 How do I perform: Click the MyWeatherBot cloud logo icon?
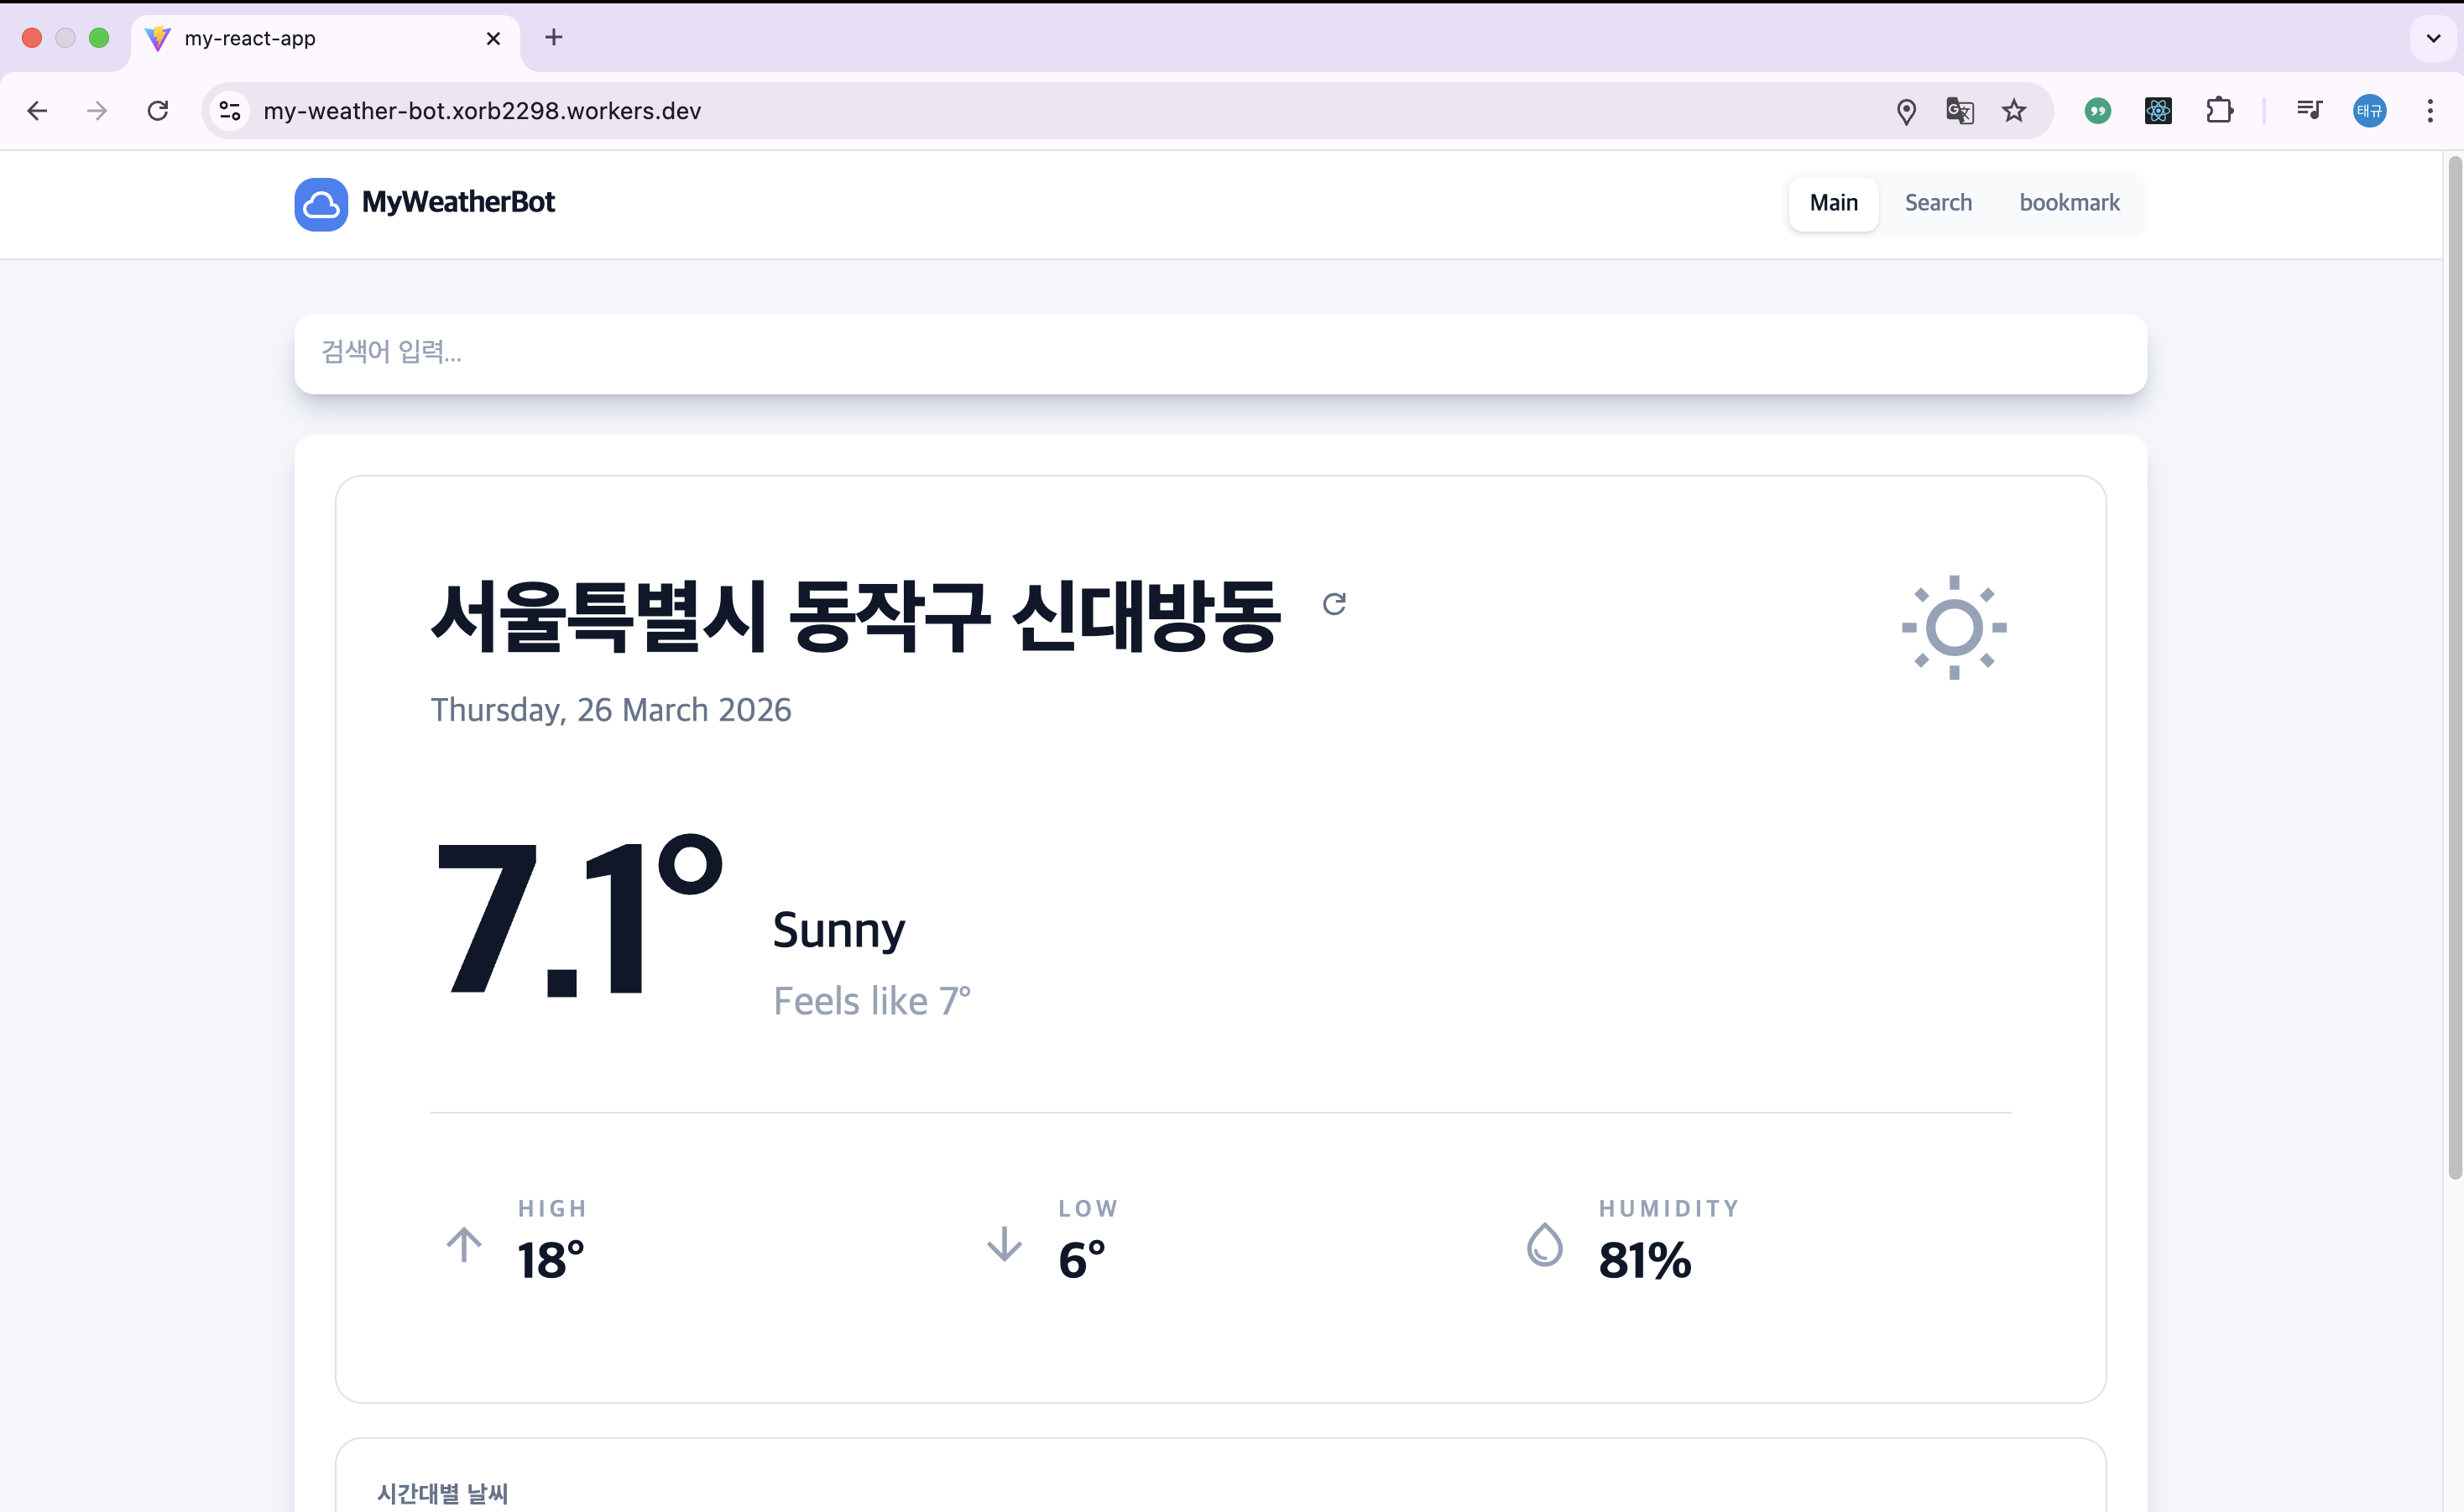pos(321,204)
